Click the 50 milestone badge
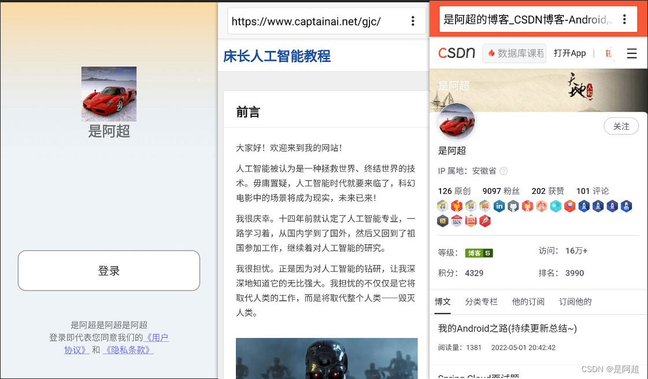Image resolution: width=648 pixels, height=379 pixels. [471, 206]
